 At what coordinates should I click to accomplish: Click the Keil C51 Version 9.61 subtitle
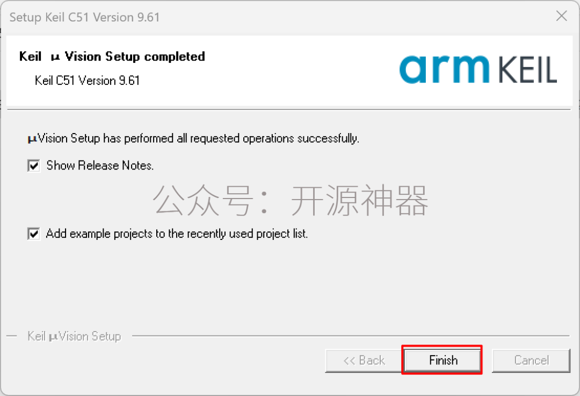(x=88, y=80)
